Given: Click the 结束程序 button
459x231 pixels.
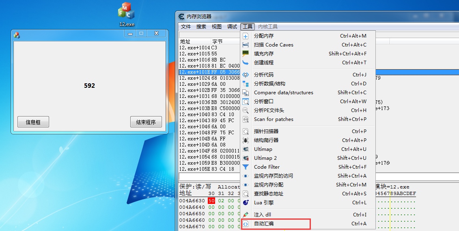Looking at the screenshot, I should pyautogui.click(x=146, y=122).
